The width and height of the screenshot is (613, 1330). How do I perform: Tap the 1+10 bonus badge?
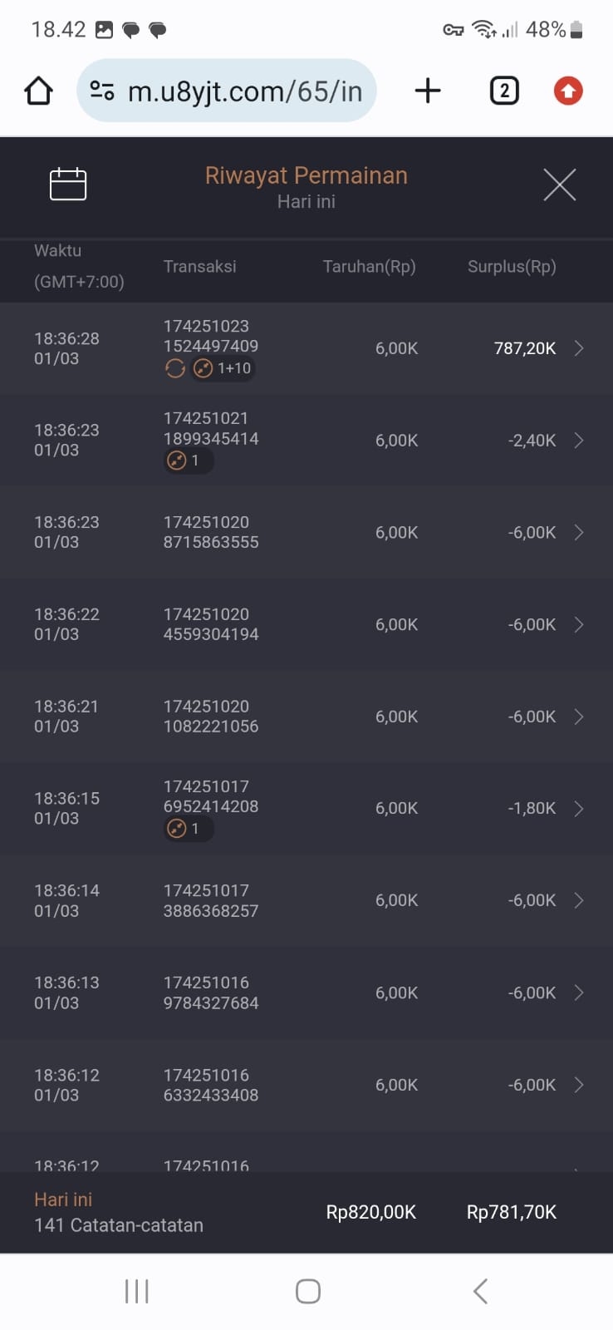point(223,368)
